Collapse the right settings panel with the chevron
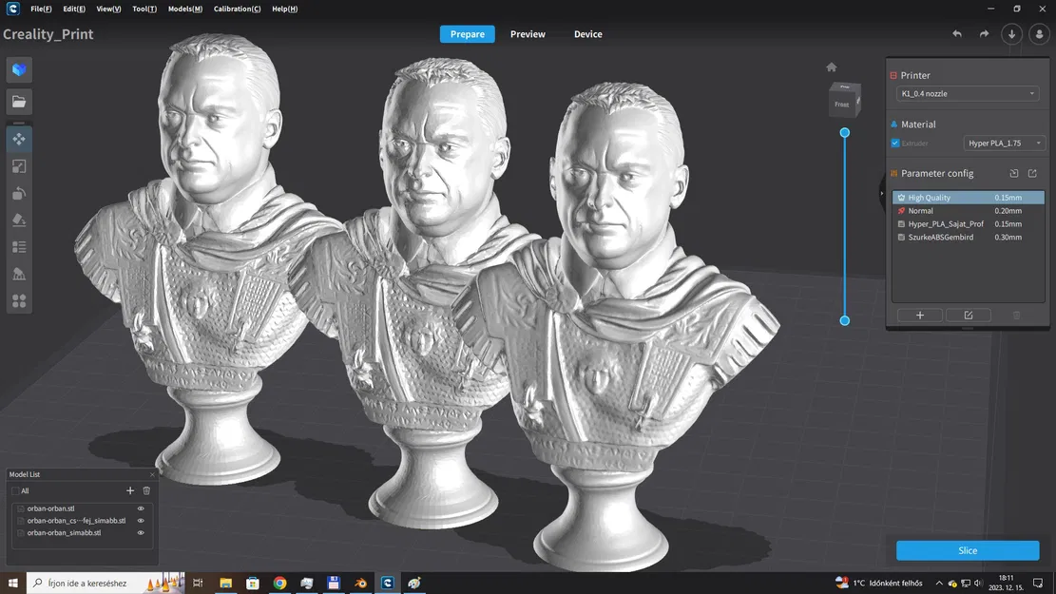Screen dimensions: 1056x594 (x=882, y=193)
